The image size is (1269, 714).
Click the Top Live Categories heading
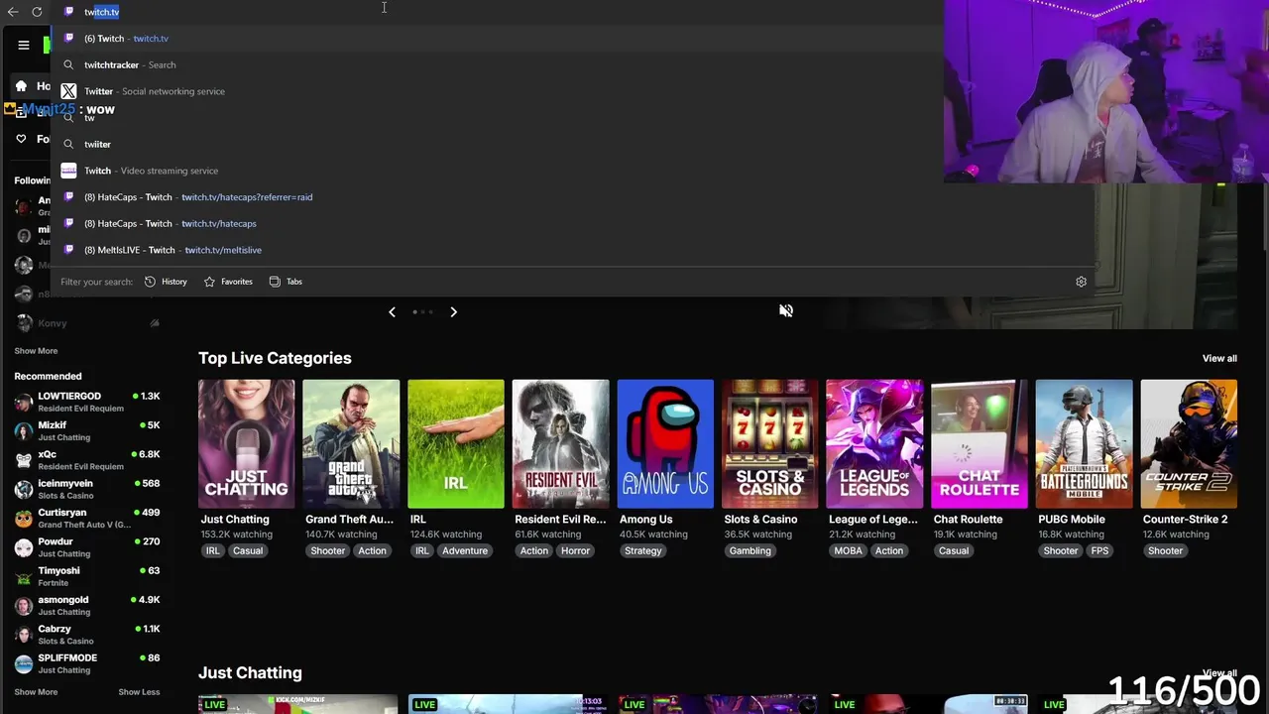coord(275,358)
